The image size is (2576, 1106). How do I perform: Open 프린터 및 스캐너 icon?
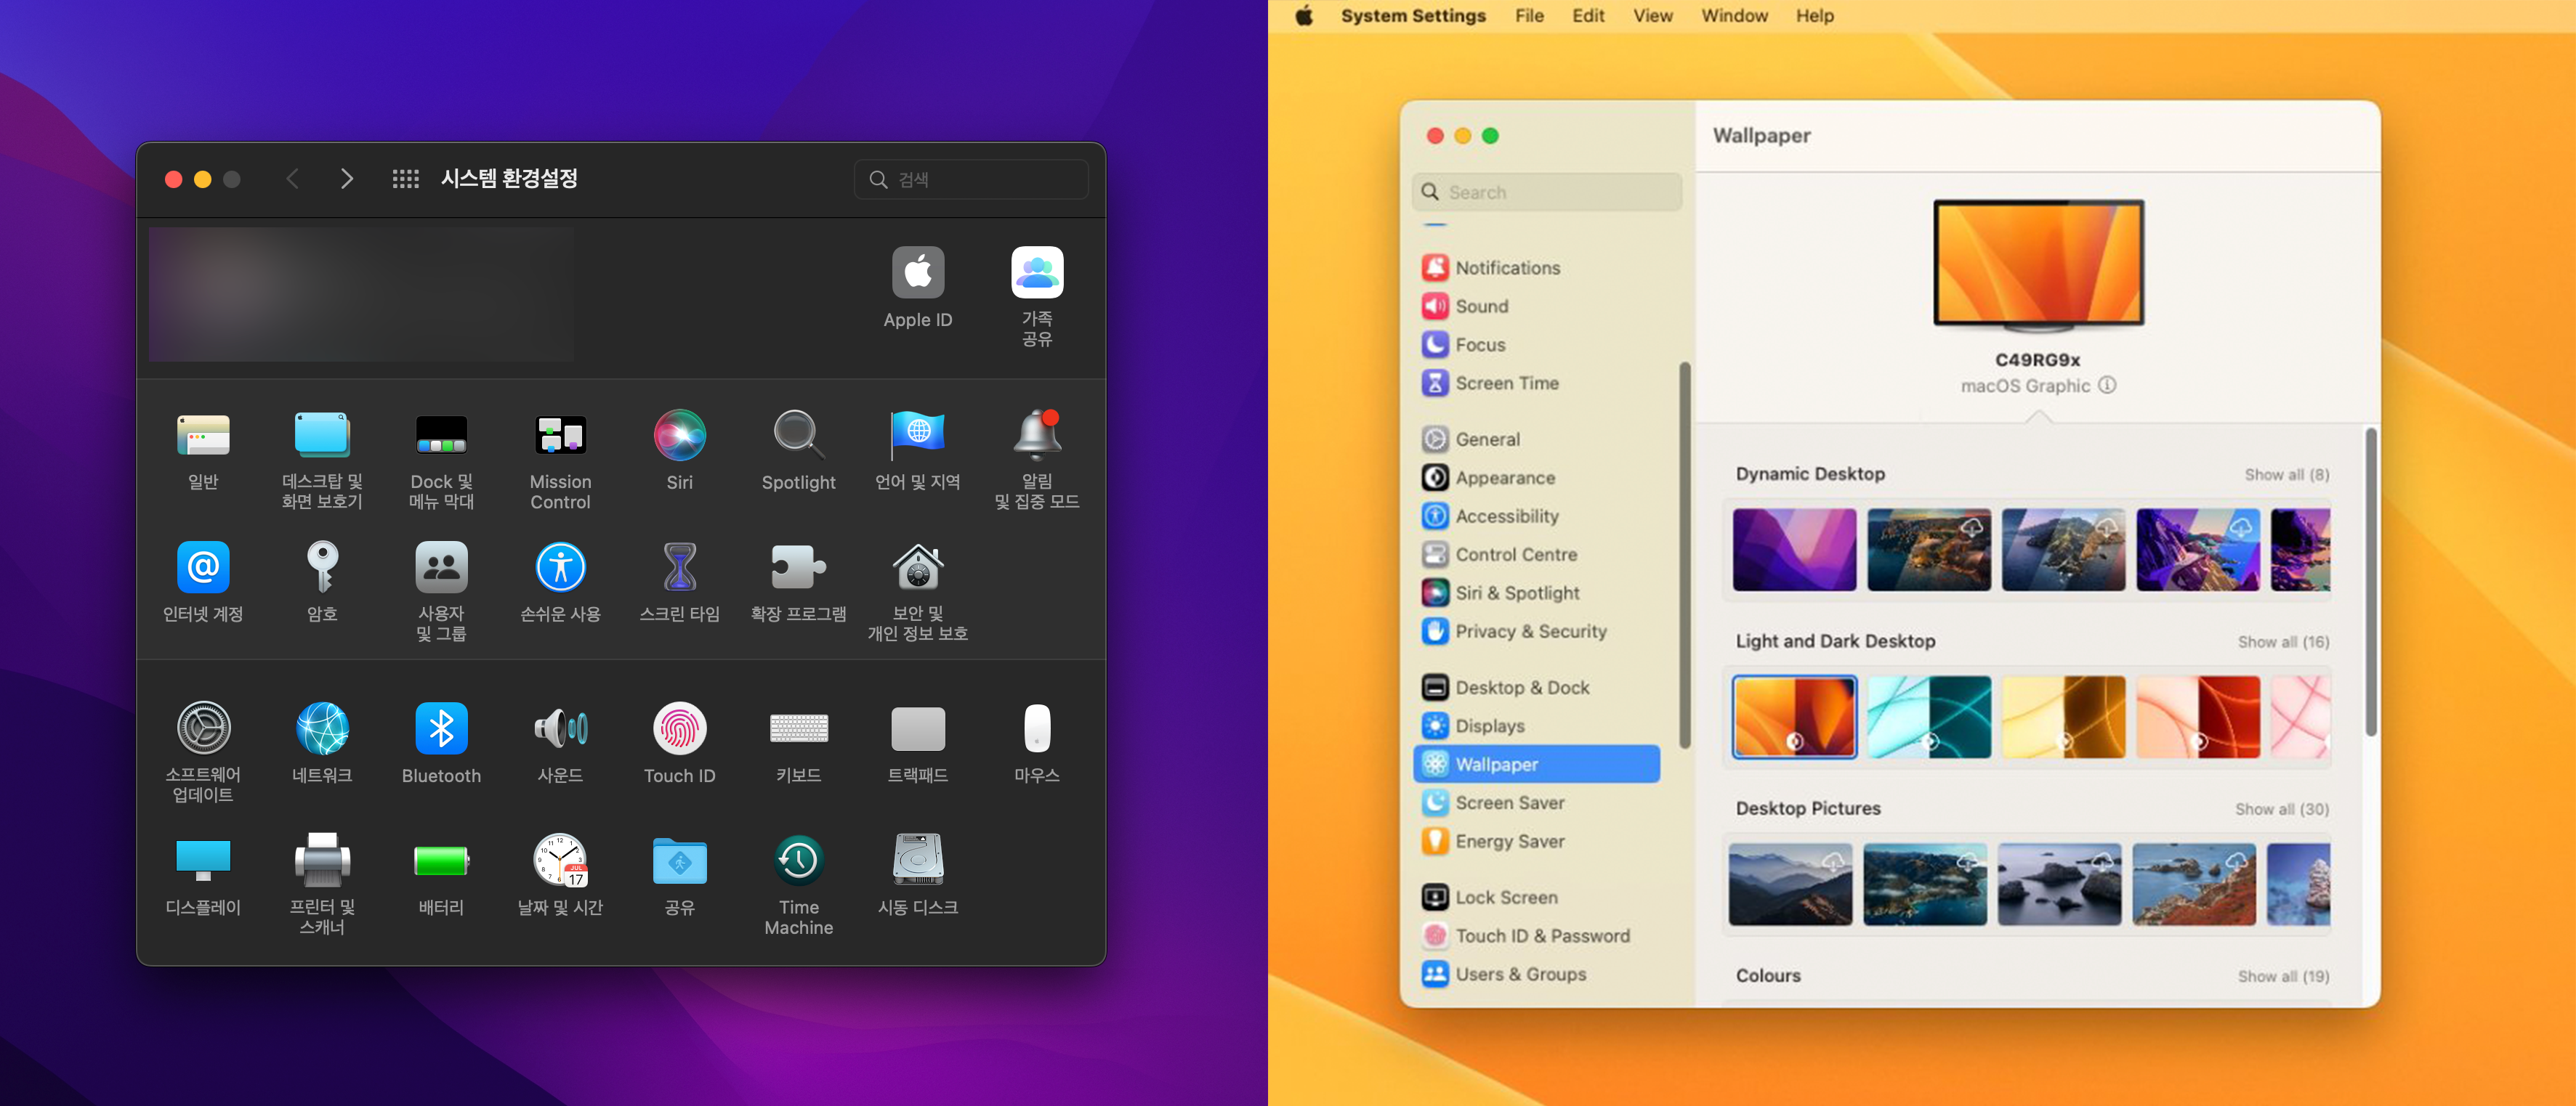tap(322, 859)
